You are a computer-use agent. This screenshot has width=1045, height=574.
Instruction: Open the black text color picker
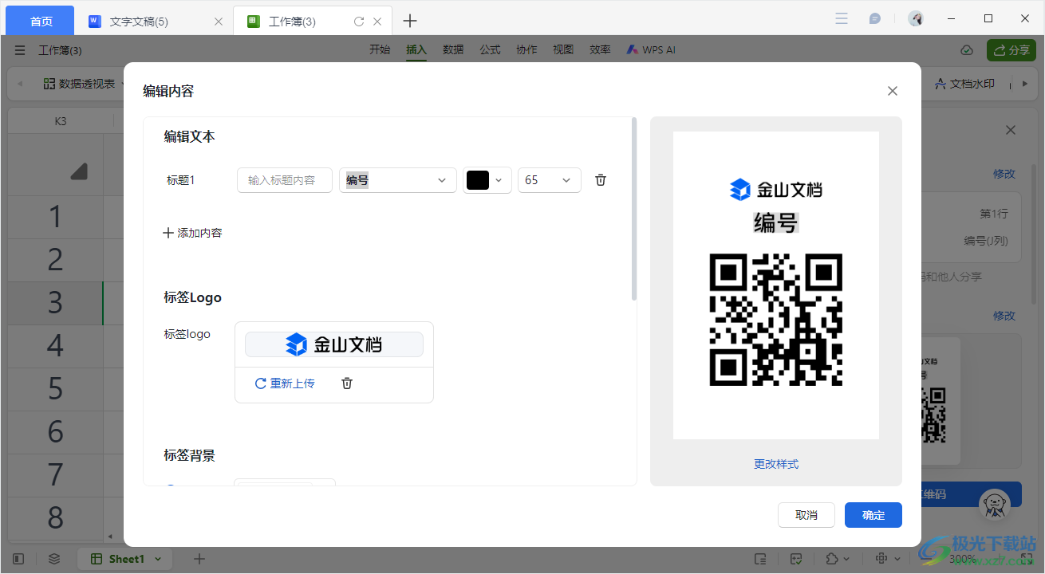pos(487,180)
